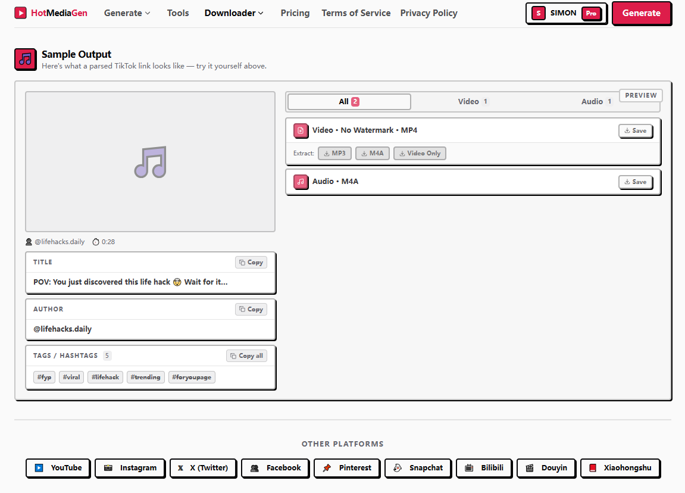Copy the title text
The image size is (685, 493).
click(251, 262)
